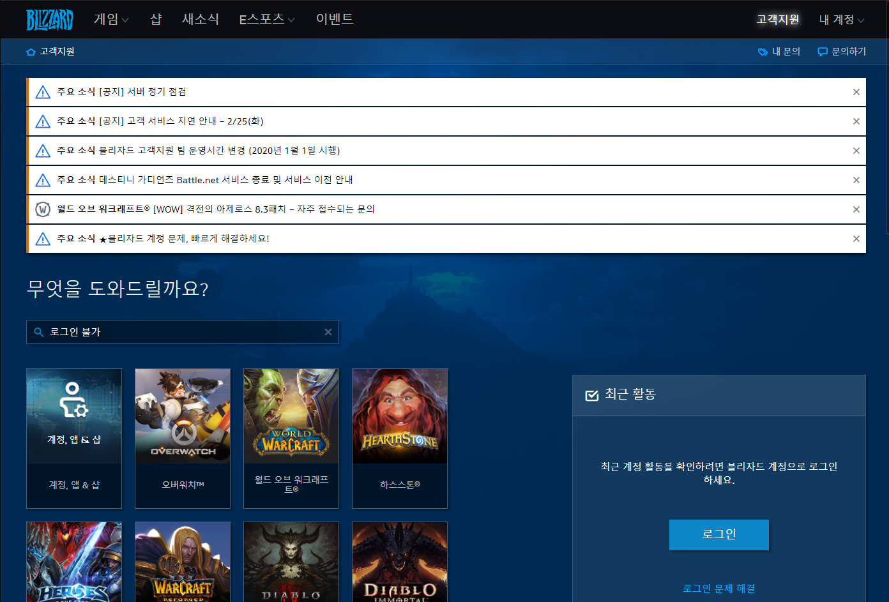This screenshot has width=889, height=602.
Task: Select the Diablo IV tile
Action: 291,562
